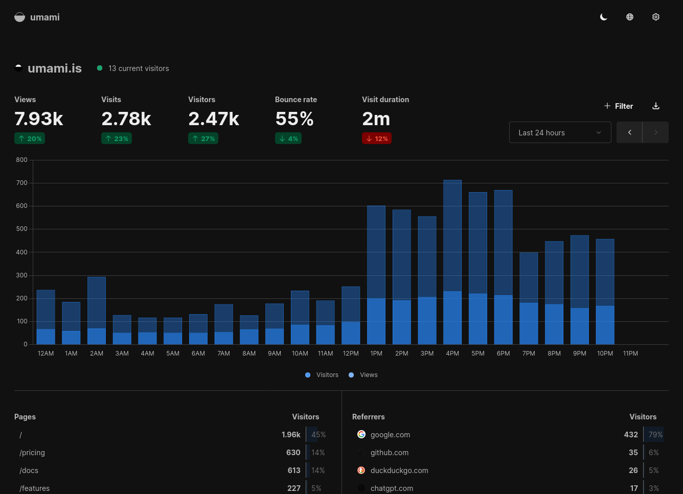Click the 11PM axis label

click(x=630, y=354)
